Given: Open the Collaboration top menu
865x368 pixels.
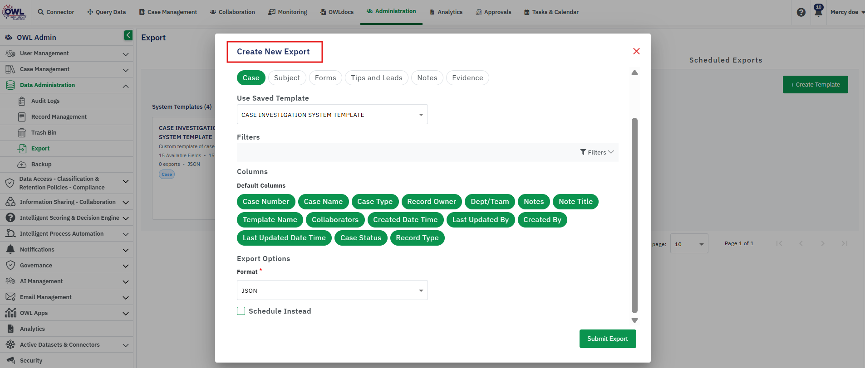Looking at the screenshot, I should coord(232,12).
